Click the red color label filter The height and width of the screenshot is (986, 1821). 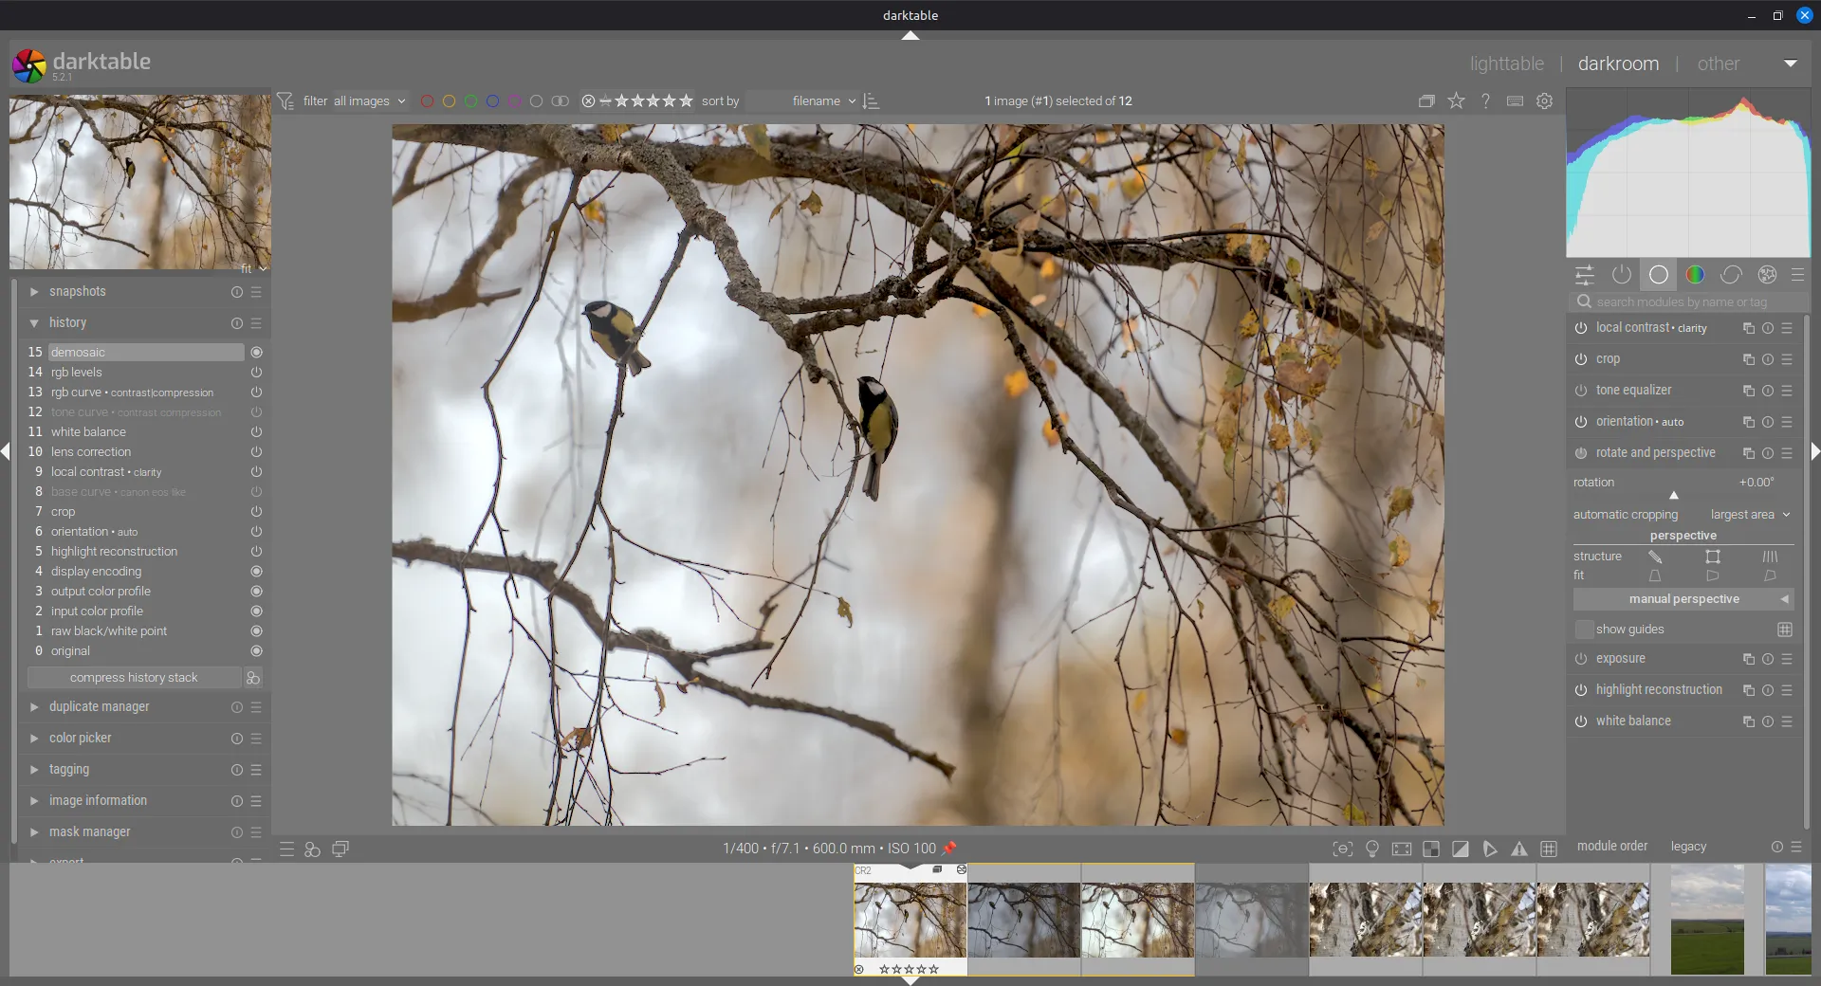click(x=427, y=101)
